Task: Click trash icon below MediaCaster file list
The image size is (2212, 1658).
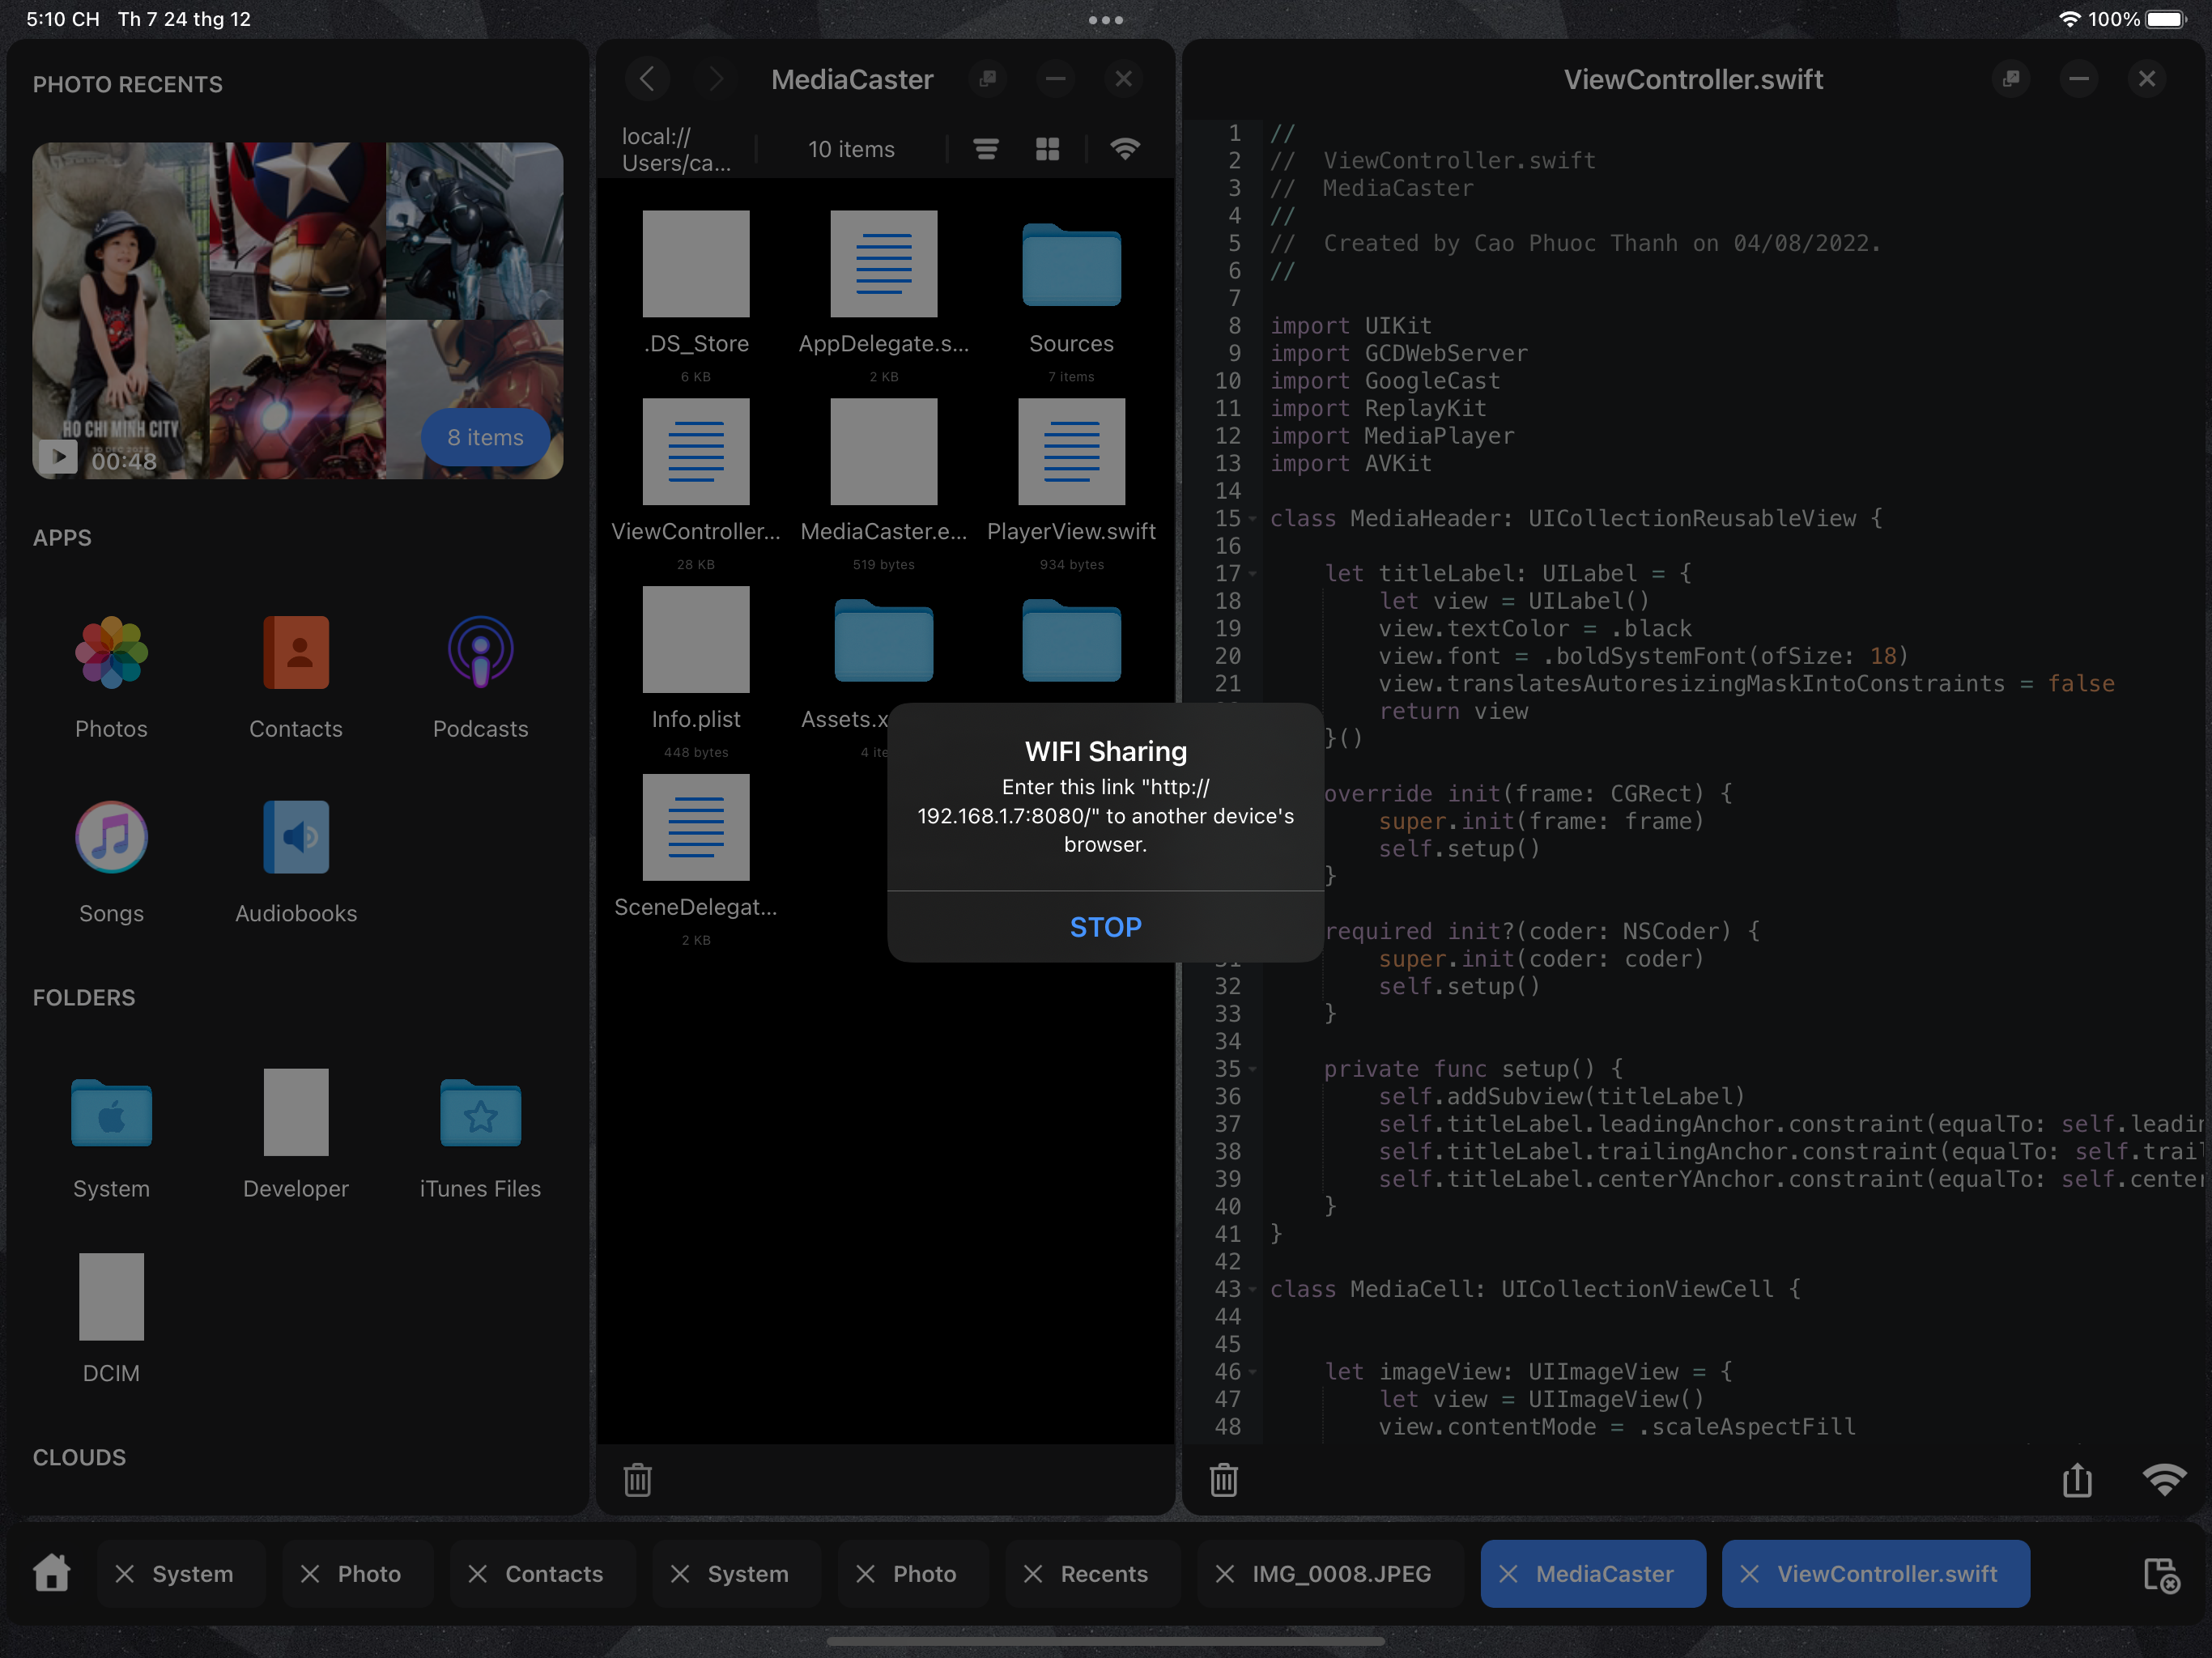Action: click(638, 1479)
